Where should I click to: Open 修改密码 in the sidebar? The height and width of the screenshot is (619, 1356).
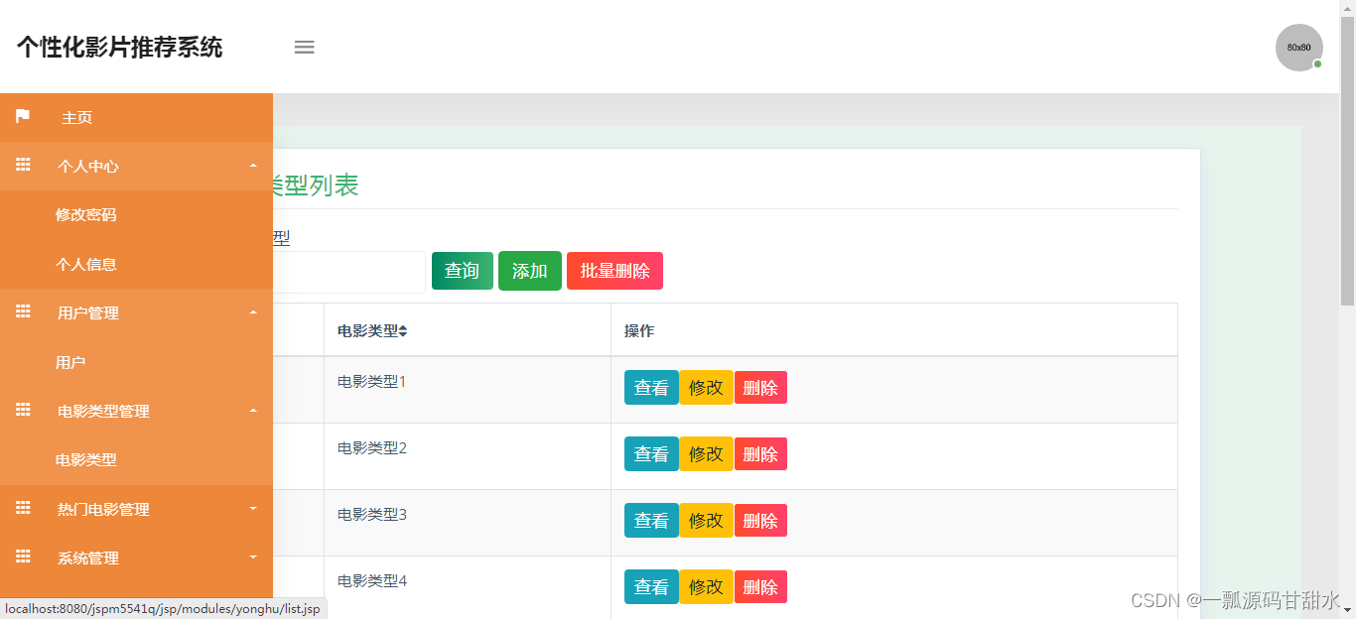pyautogui.click(x=86, y=214)
